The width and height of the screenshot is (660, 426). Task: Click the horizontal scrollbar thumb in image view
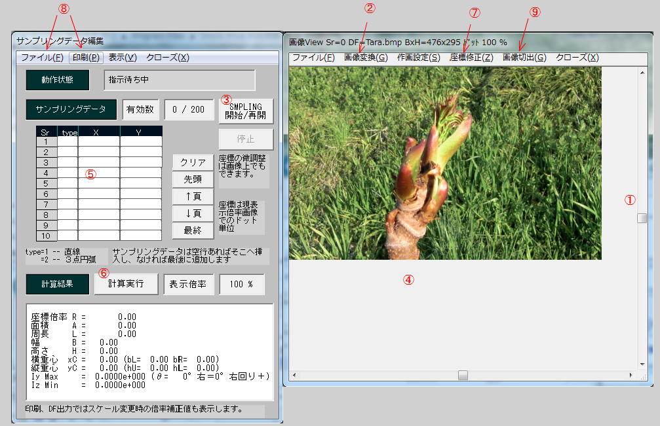point(463,376)
